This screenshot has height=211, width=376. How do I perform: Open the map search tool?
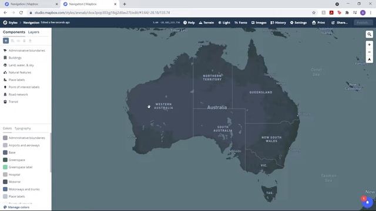pyautogui.click(x=370, y=34)
